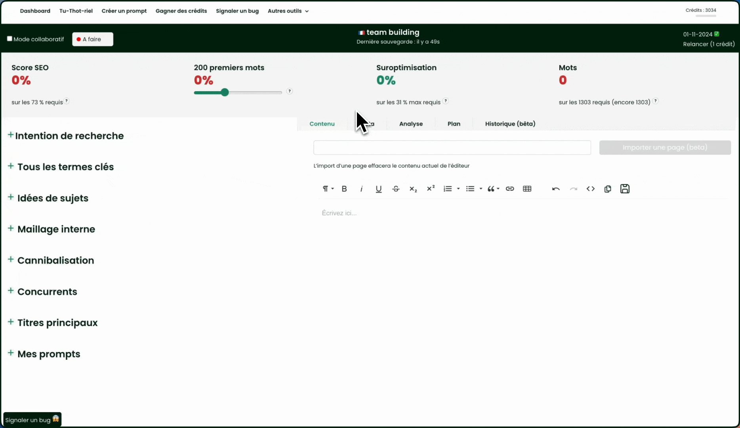Screen dimensions: 740x428
Task: Enable Mode collaboratif checkbox
Action: (10, 39)
